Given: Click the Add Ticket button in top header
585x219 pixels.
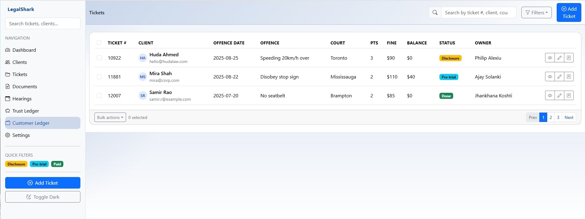Looking at the screenshot, I should pyautogui.click(x=569, y=12).
